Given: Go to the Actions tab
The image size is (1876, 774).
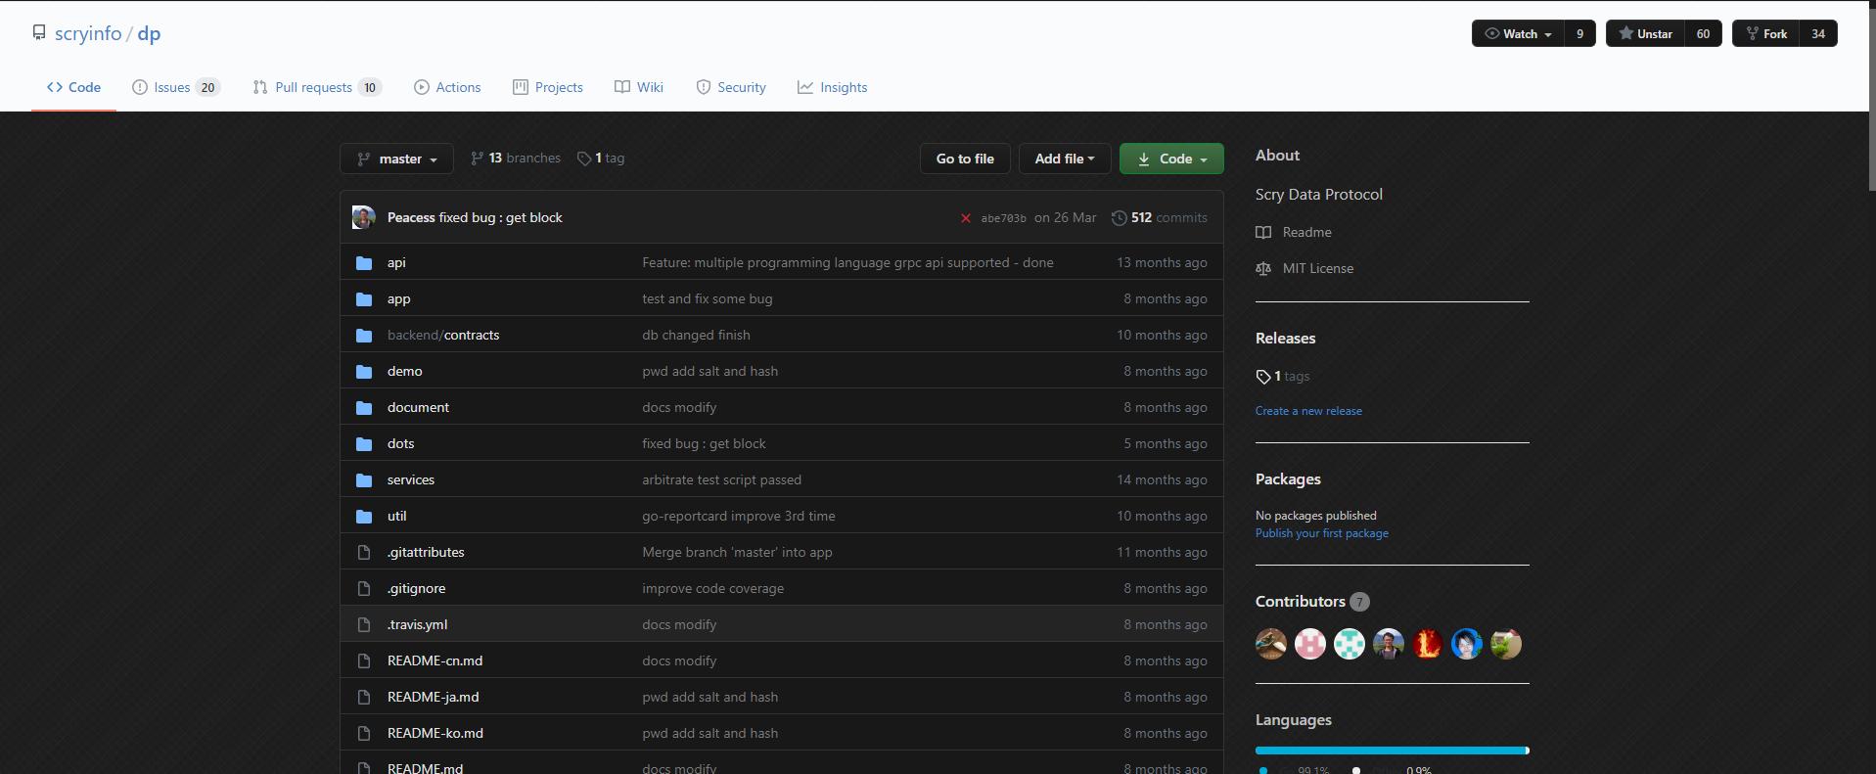Looking at the screenshot, I should pos(447,87).
